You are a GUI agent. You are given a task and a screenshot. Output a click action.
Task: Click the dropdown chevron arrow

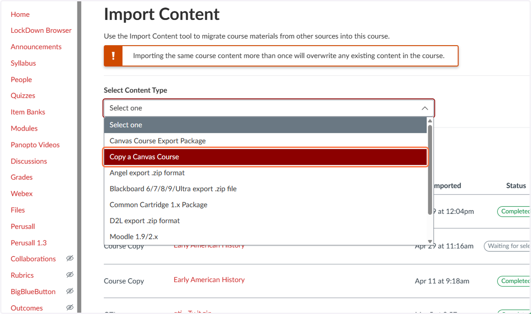(424, 108)
